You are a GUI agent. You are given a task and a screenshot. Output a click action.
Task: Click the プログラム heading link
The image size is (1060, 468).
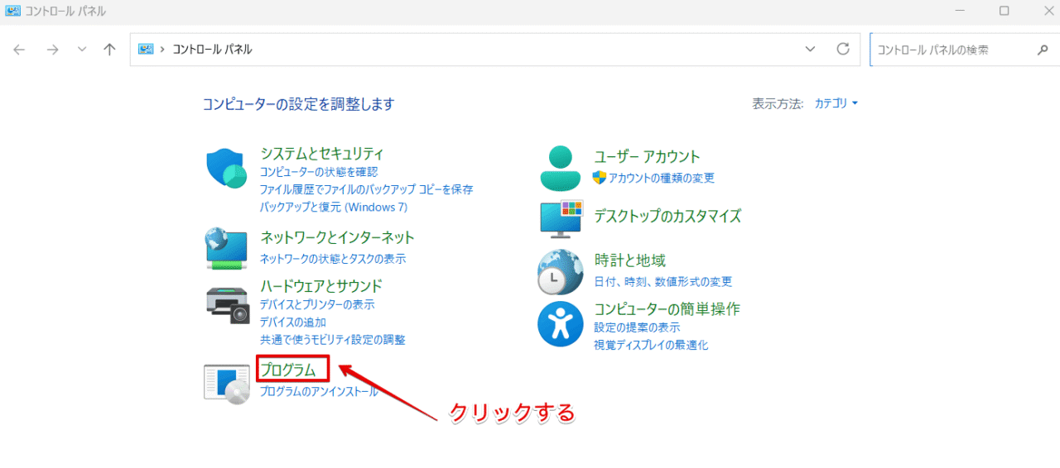288,370
